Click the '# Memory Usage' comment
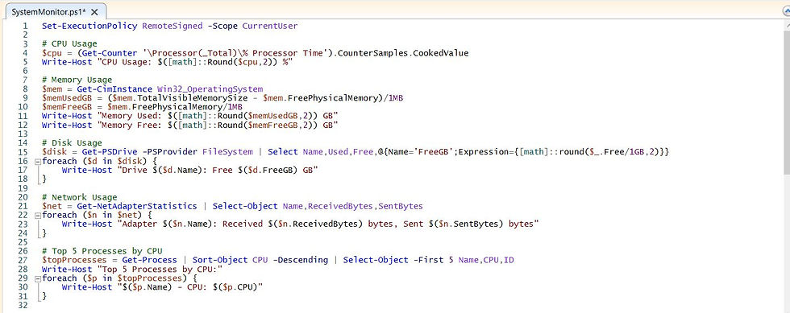Screen dimensions: 790x313 77,80
